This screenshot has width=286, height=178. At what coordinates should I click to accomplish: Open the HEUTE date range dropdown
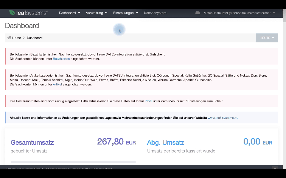[267, 38]
